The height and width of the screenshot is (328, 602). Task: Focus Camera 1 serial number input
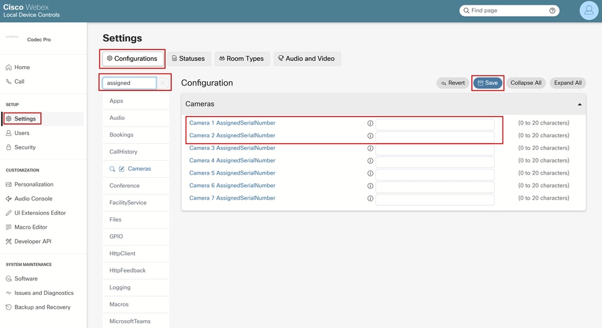coord(434,125)
